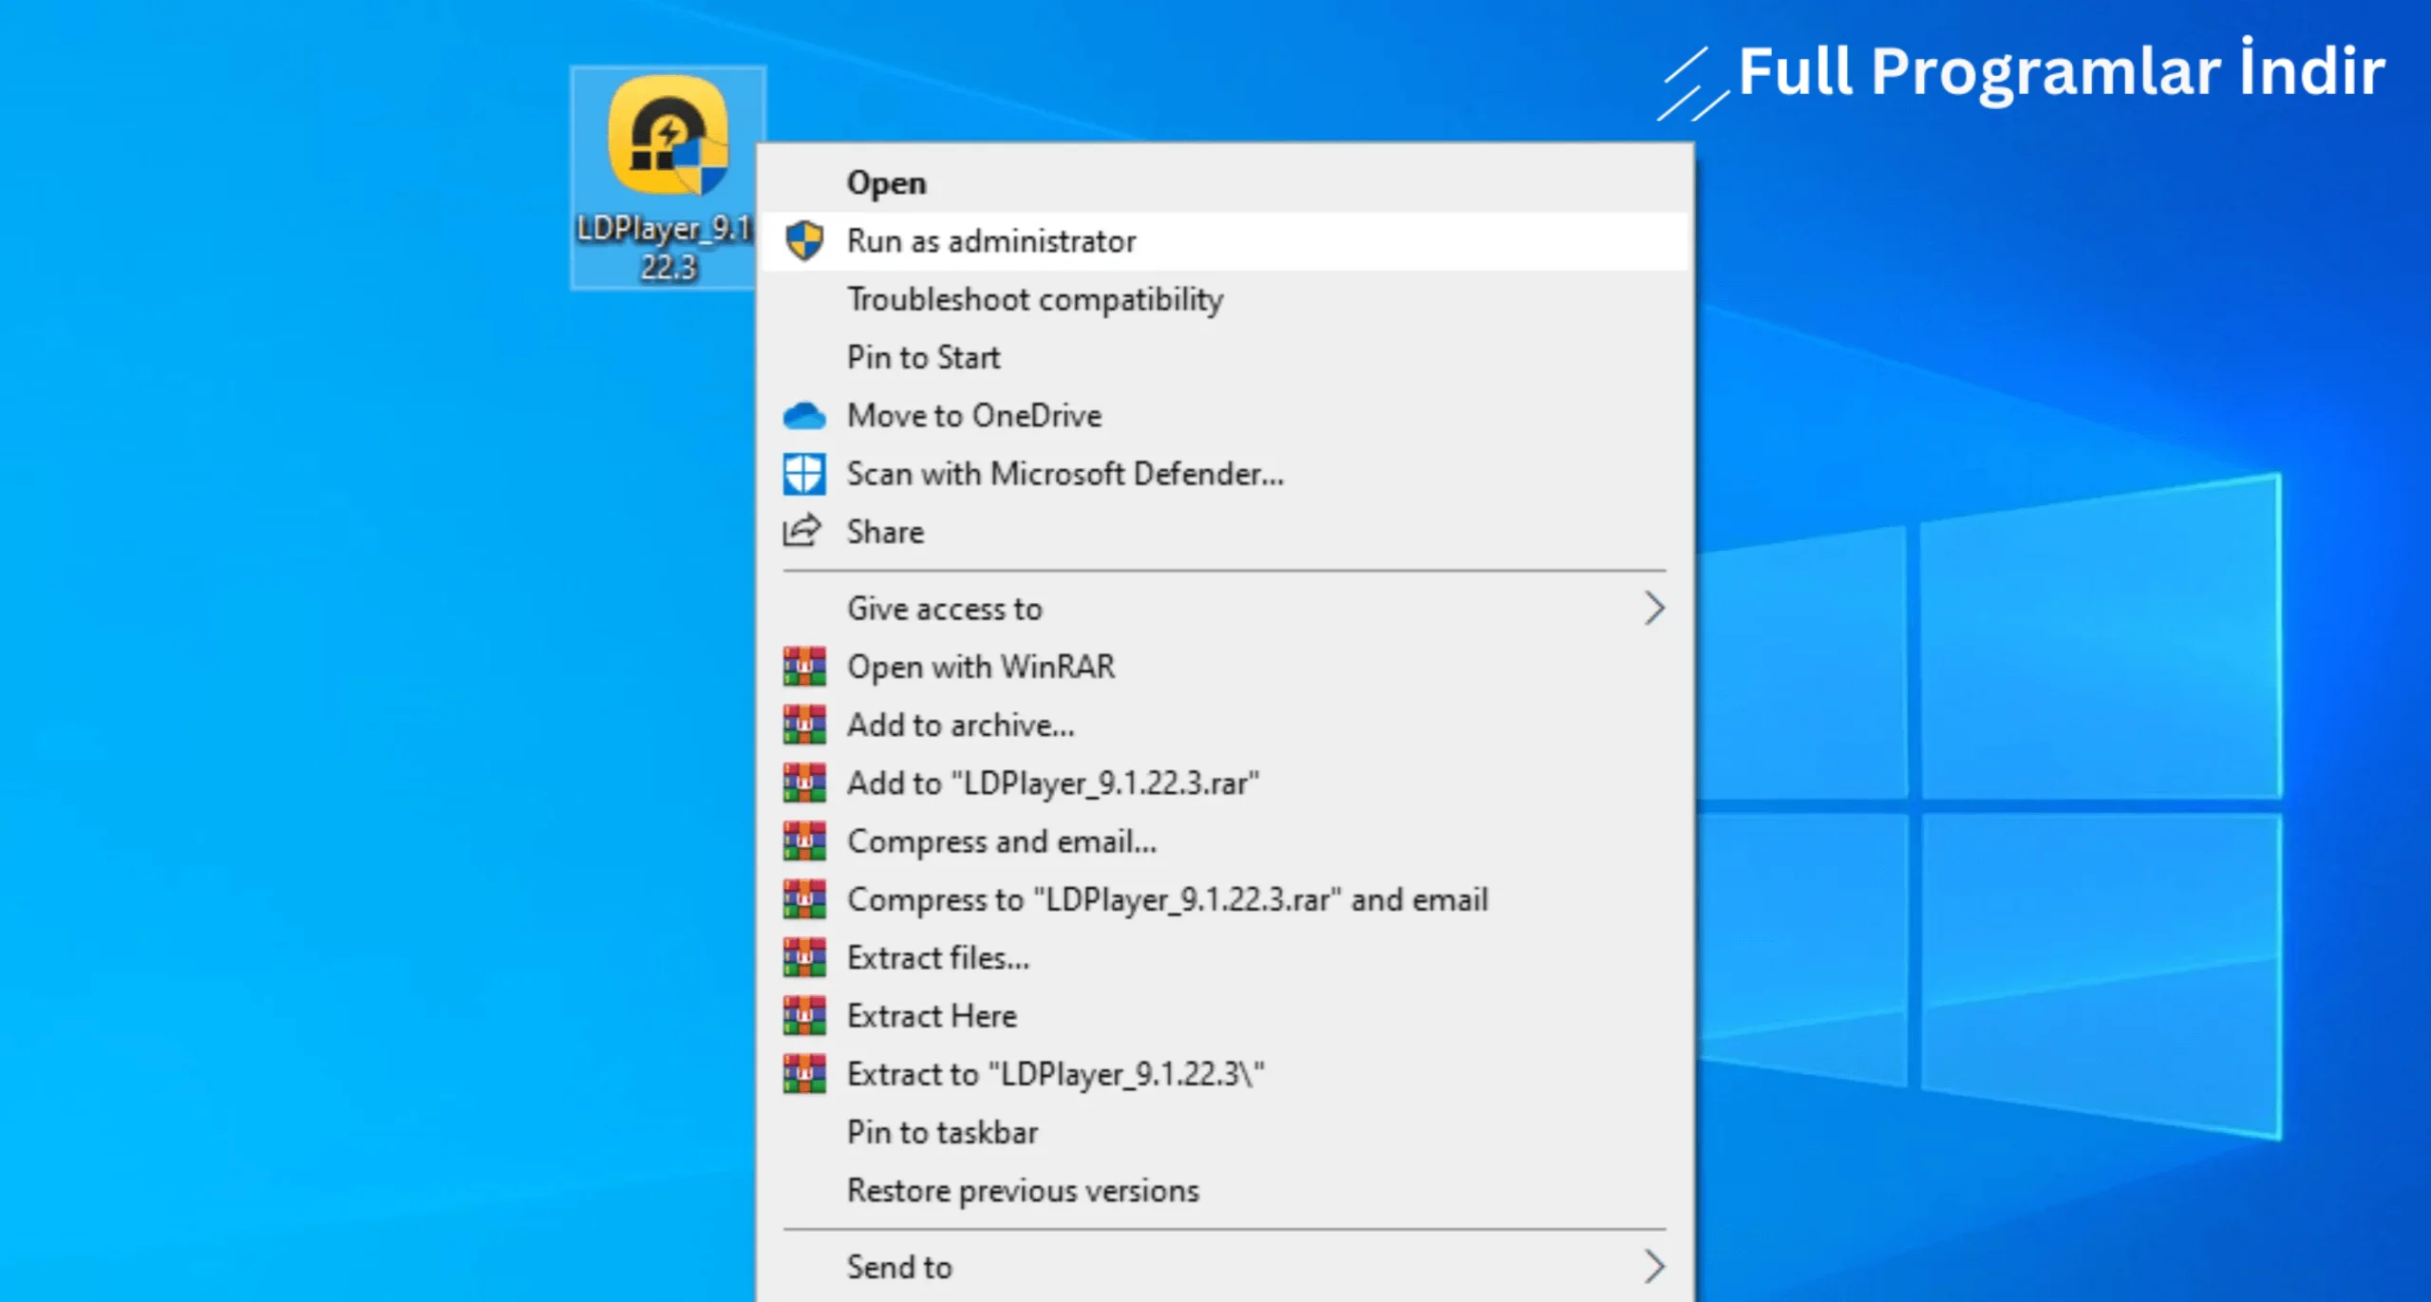Select Pin to taskbar
Screen dimensions: 2431x1302
click(x=1225, y=1132)
